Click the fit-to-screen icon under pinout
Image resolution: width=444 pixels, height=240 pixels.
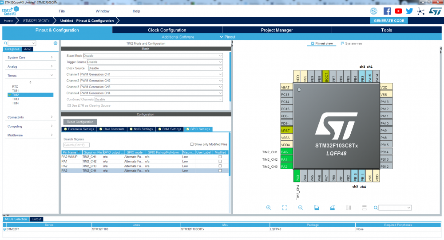tap(285, 208)
